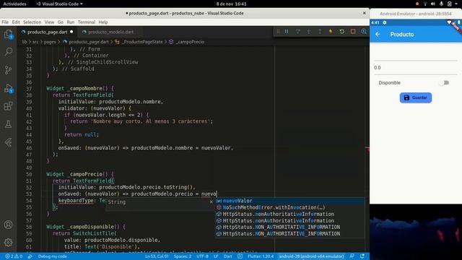462x260 pixels.
Task: Open the Manage gear settings icon
Action: [8, 243]
